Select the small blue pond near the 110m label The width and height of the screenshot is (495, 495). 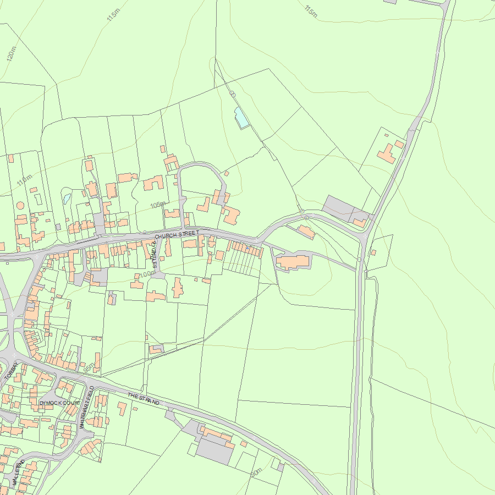tap(67, 199)
